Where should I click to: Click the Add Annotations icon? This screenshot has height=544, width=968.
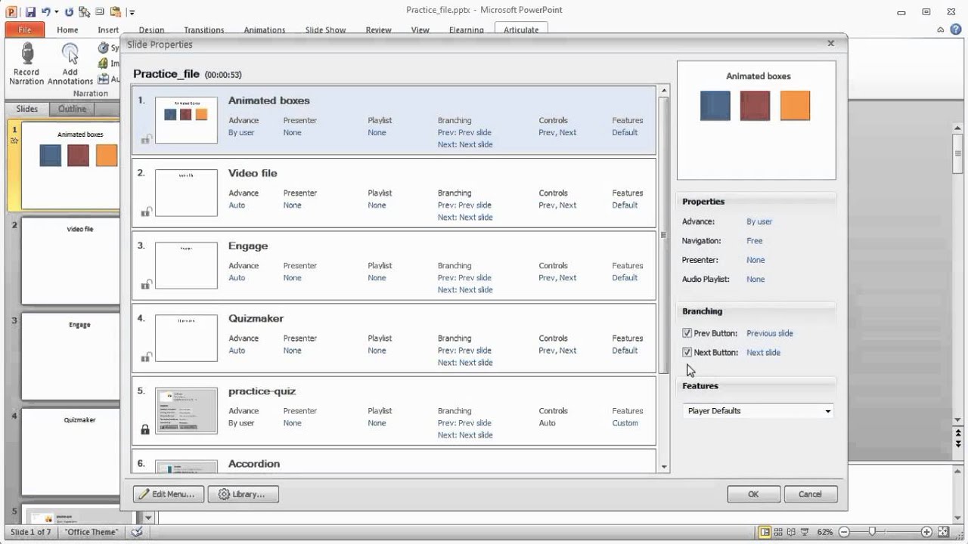click(x=70, y=54)
